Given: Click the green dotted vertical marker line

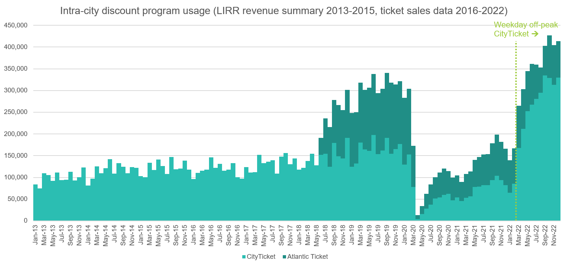Looking at the screenshot, I should click(516, 131).
